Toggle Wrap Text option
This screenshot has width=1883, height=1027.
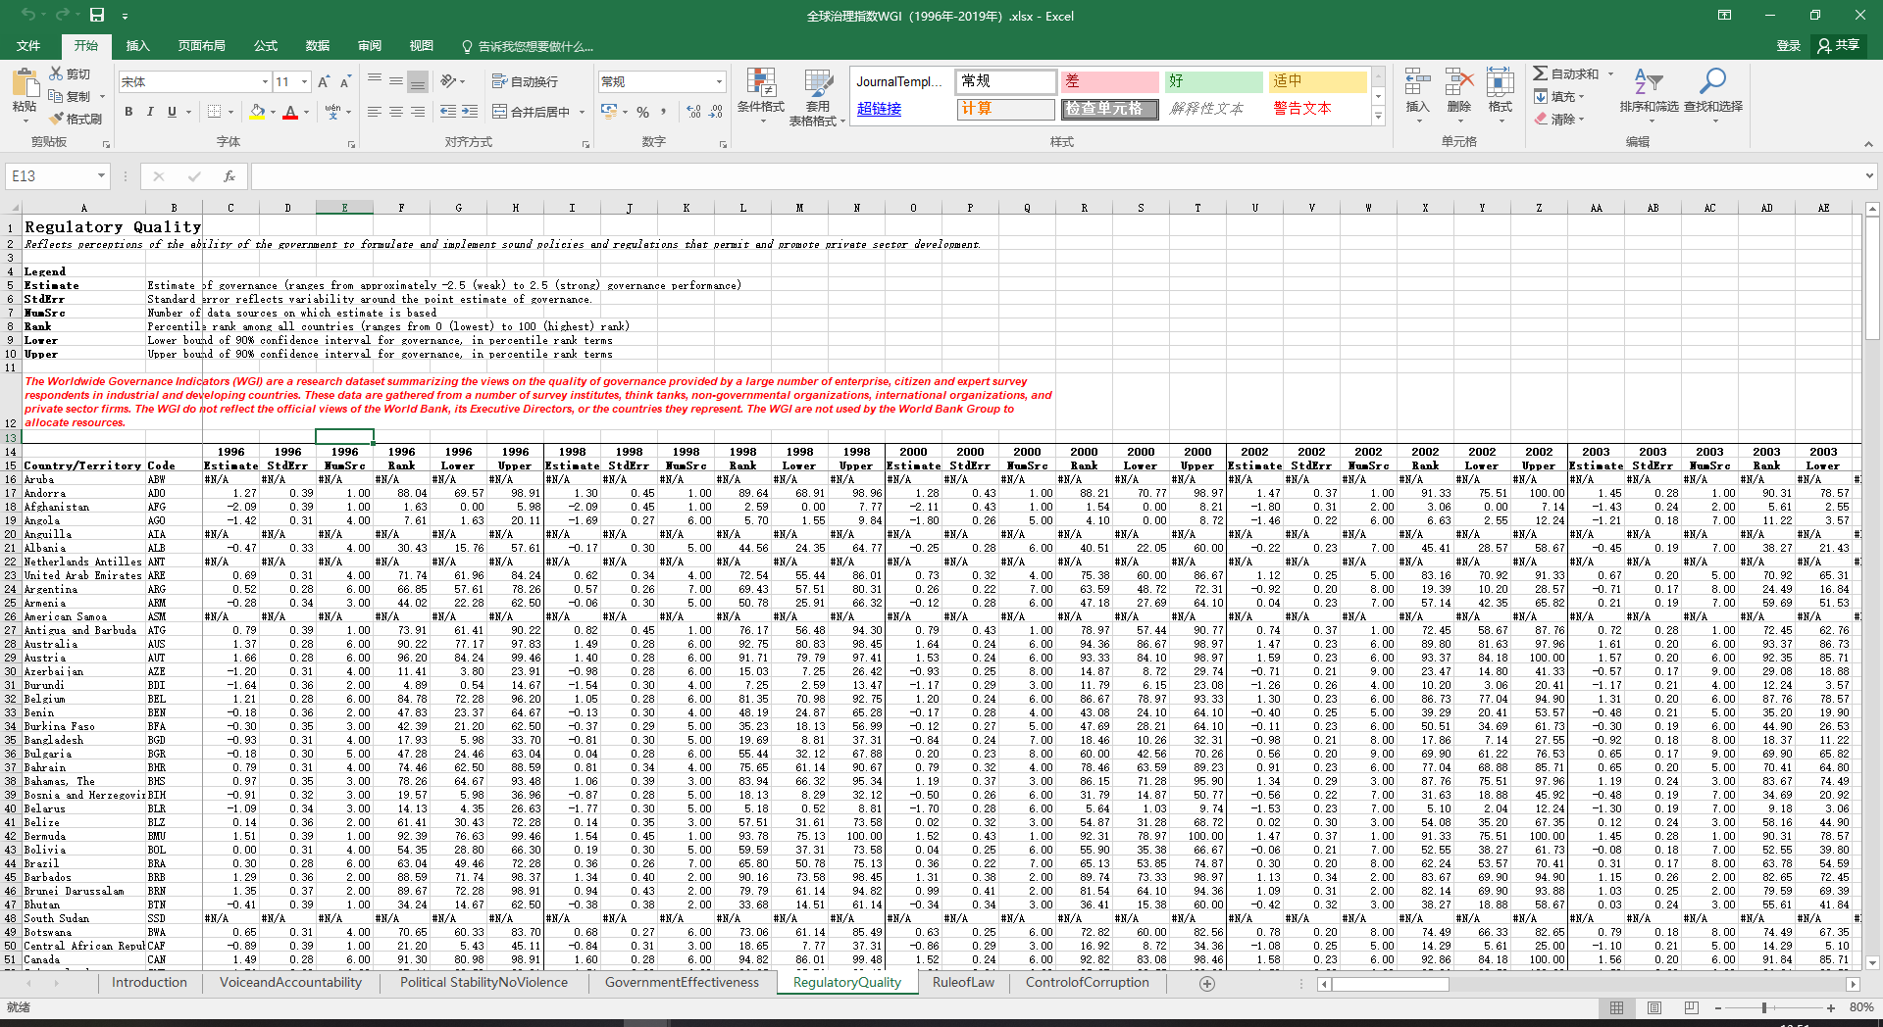(525, 81)
